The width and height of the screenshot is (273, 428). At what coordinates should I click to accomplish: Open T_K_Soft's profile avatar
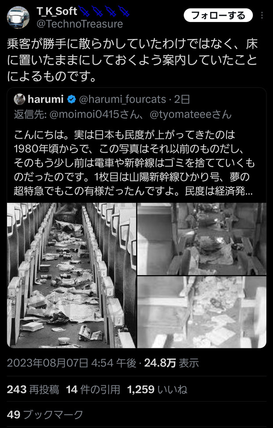pos(18,17)
